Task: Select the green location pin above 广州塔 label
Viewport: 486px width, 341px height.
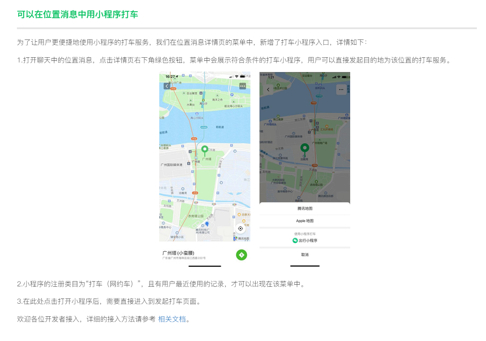Action: tap(204, 151)
